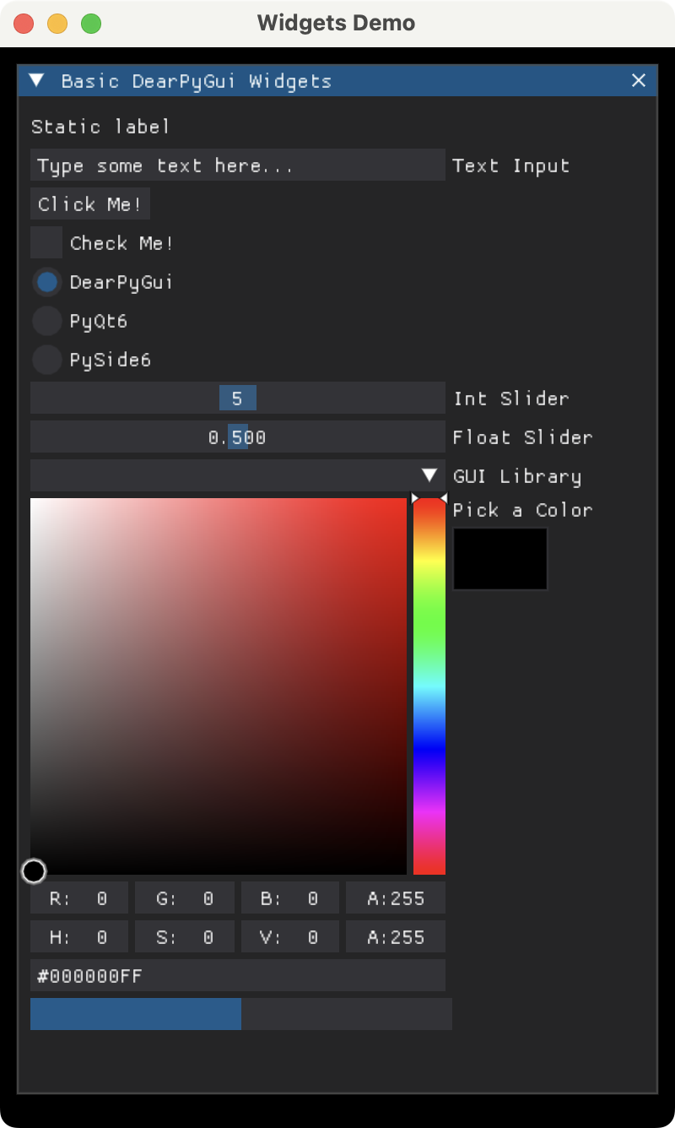Screen dimensions: 675x1128
Task: Enable the Check Me! checkbox
Action: point(46,242)
